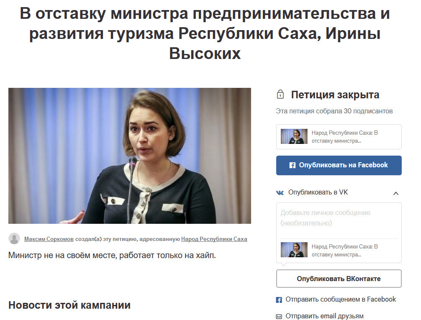Click the Новости этой кампании heading
This screenshot has width=421, height=320.
click(x=69, y=305)
